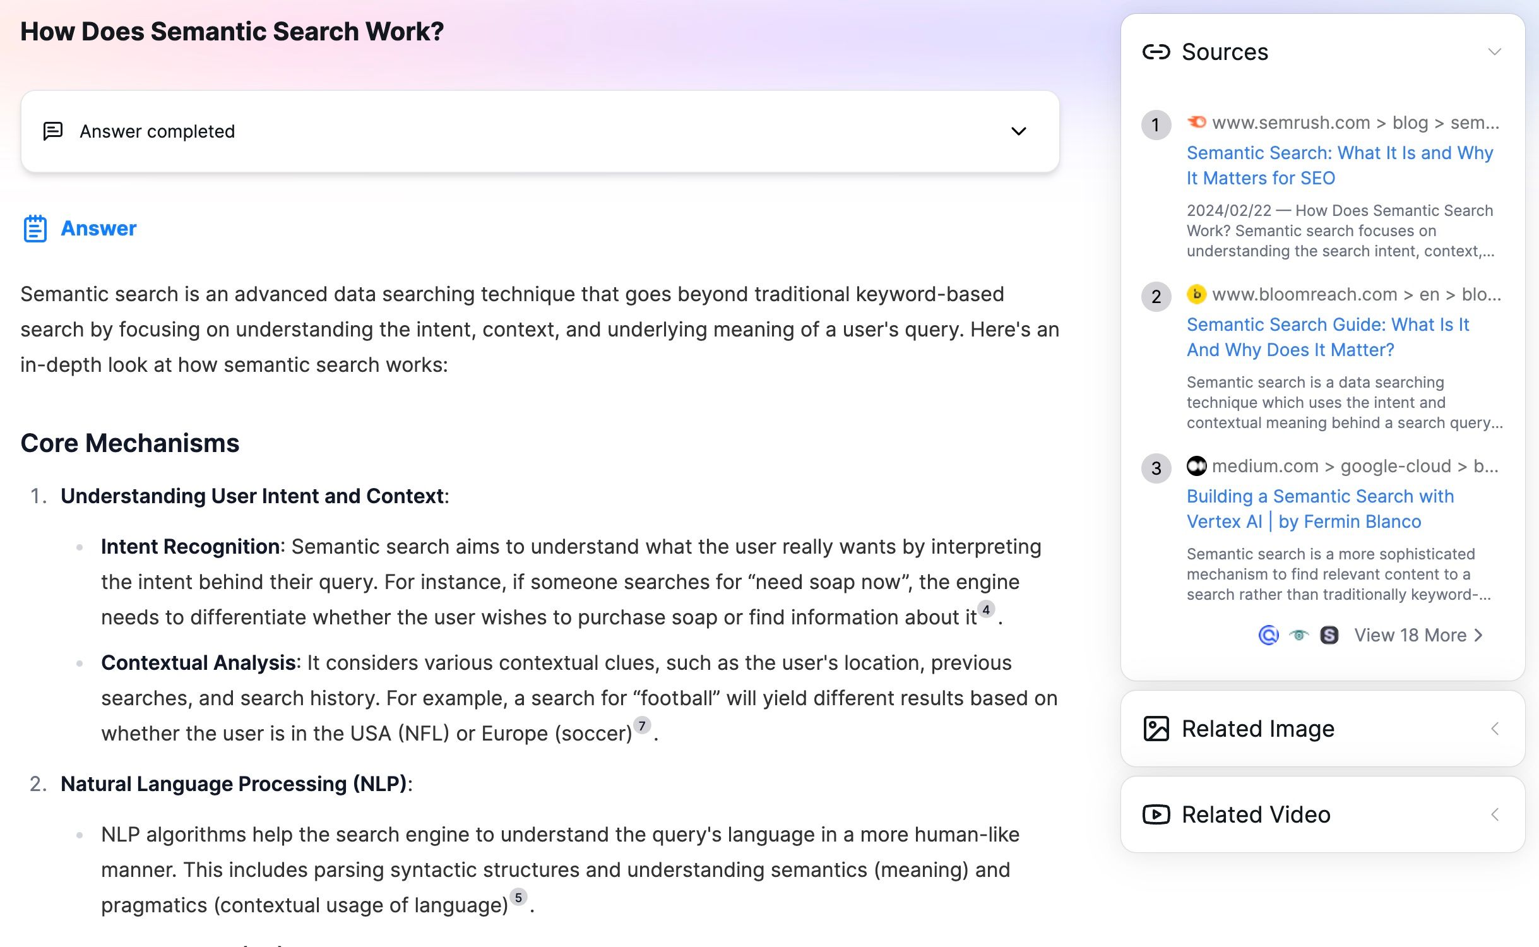Viewport: 1539px width, 947px height.
Task: Expand the Related Video panel chevron
Action: [x=1495, y=815]
